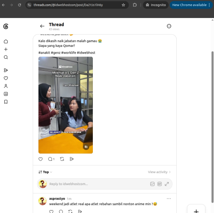
Task: Open Activity heart icon in sidebar
Action: pyautogui.click(x=6, y=78)
